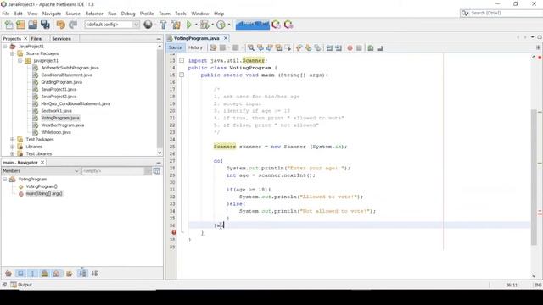Run the project with green play icon
The image size is (543, 305).
(x=188, y=25)
